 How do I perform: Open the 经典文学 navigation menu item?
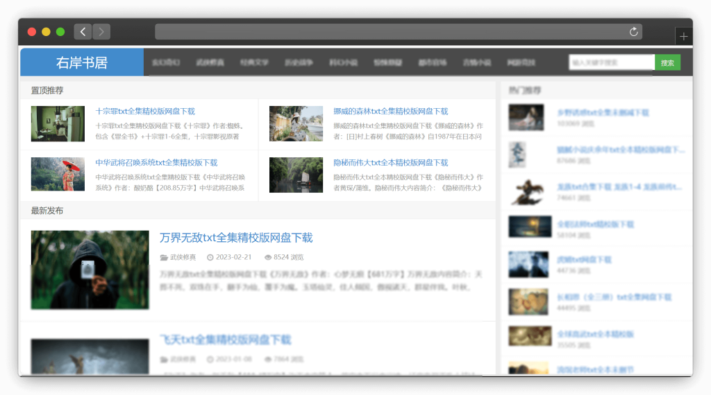point(254,62)
